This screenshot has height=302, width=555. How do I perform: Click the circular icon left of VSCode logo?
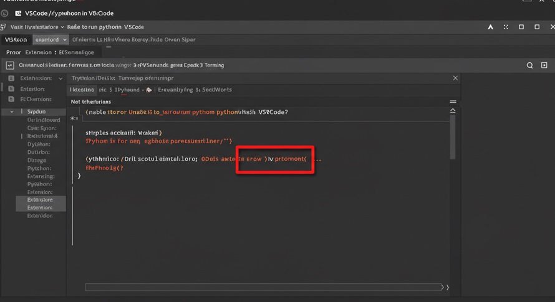[4, 14]
